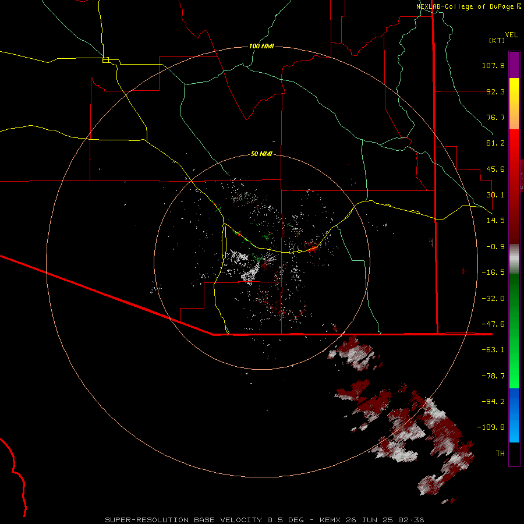Select the -109.8 scale value

pos(491,427)
